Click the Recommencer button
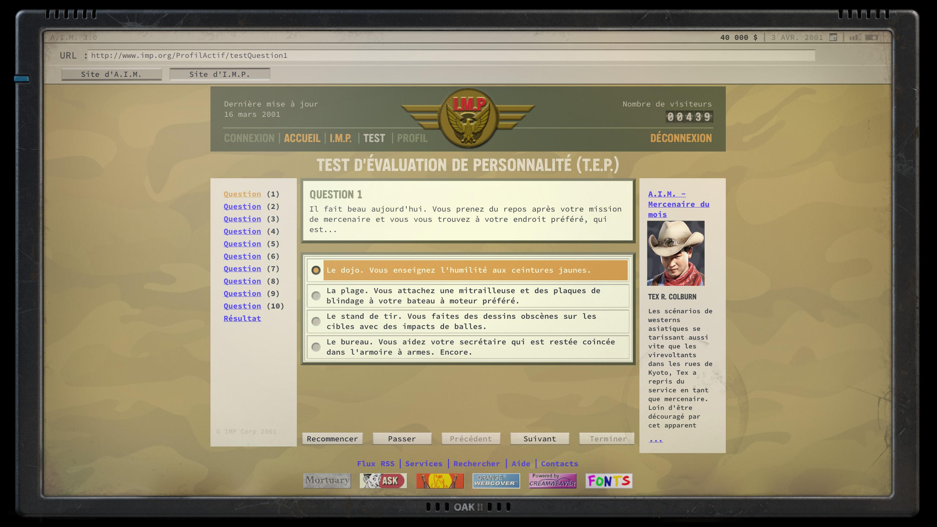937x527 pixels. click(x=332, y=439)
